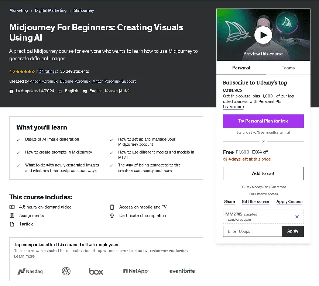The width and height of the screenshot is (319, 286).
Task: Click Gift this course
Action: [255, 201]
